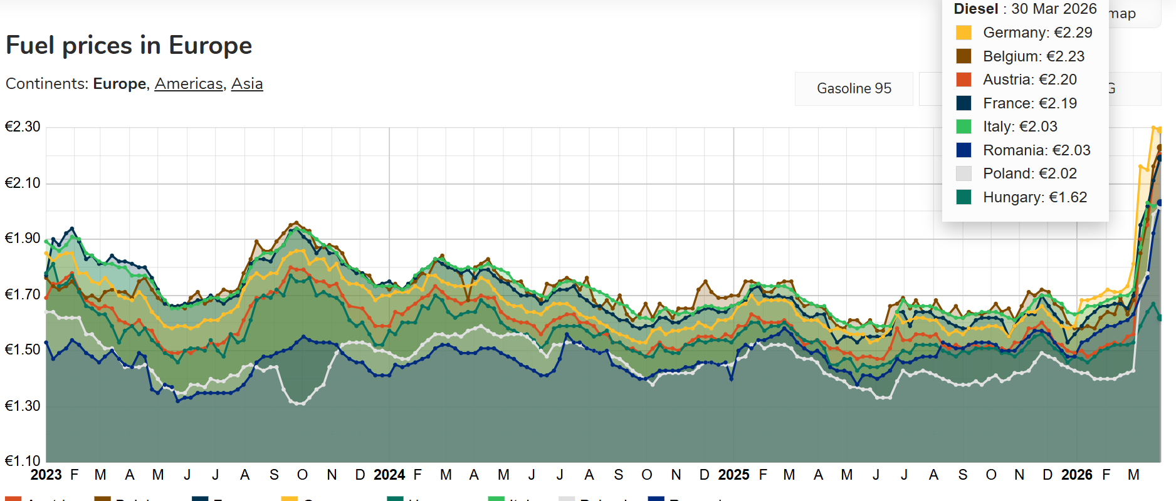Click the France navy swatch in the tooltip
This screenshot has height=501, width=1176.
963,103
